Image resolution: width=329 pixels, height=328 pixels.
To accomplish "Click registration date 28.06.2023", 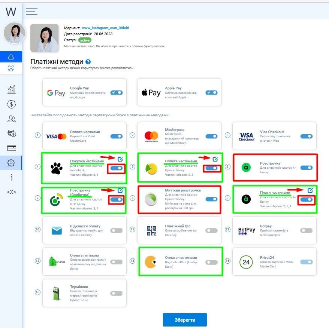I will pyautogui.click(x=103, y=34).
